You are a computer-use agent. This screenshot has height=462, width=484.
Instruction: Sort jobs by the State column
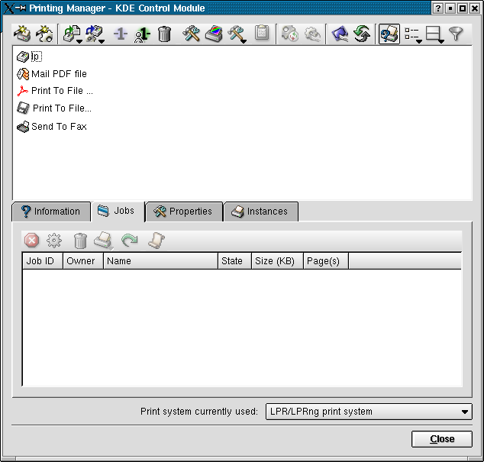click(x=234, y=261)
